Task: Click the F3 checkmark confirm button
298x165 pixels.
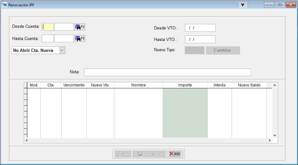Action: 157,154
